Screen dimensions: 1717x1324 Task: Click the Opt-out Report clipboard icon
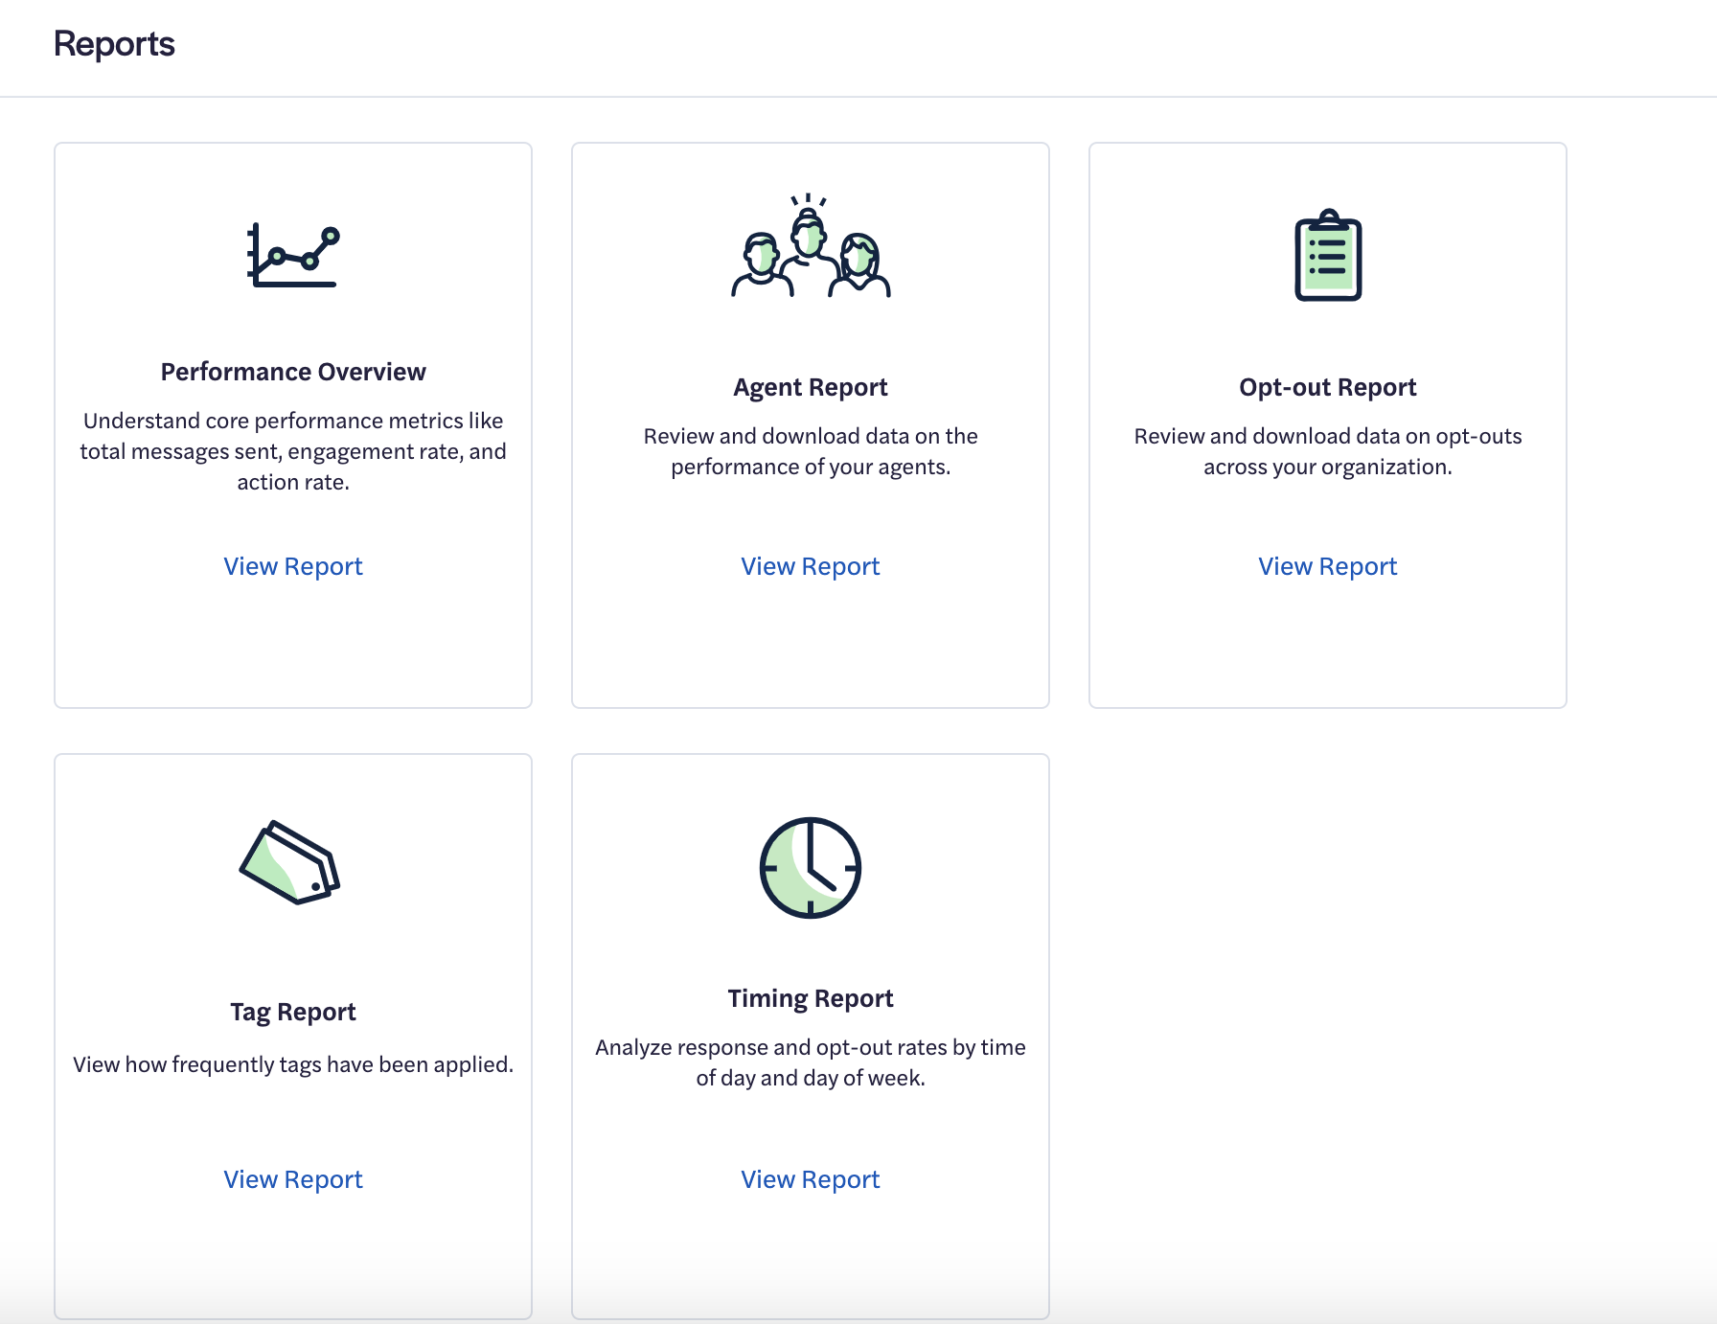point(1328,255)
